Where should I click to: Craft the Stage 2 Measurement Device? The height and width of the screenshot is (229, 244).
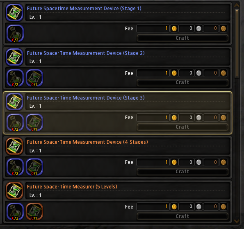[182, 82]
